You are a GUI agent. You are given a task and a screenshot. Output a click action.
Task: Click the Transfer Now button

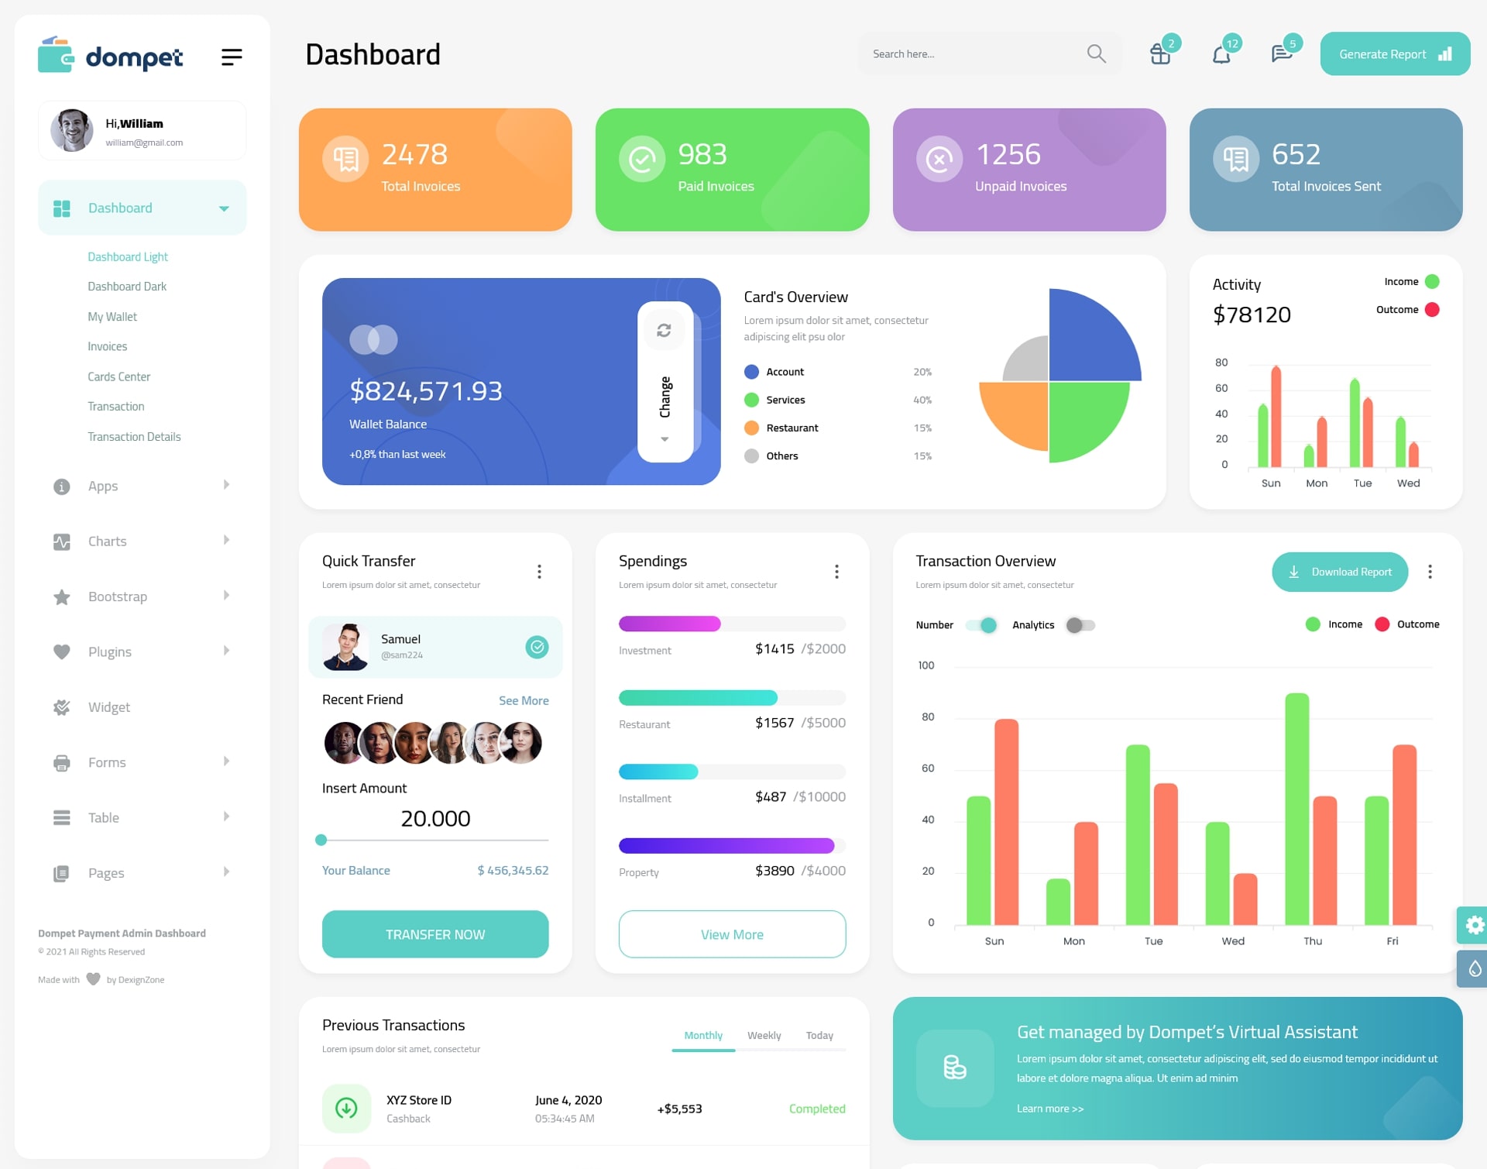click(436, 933)
